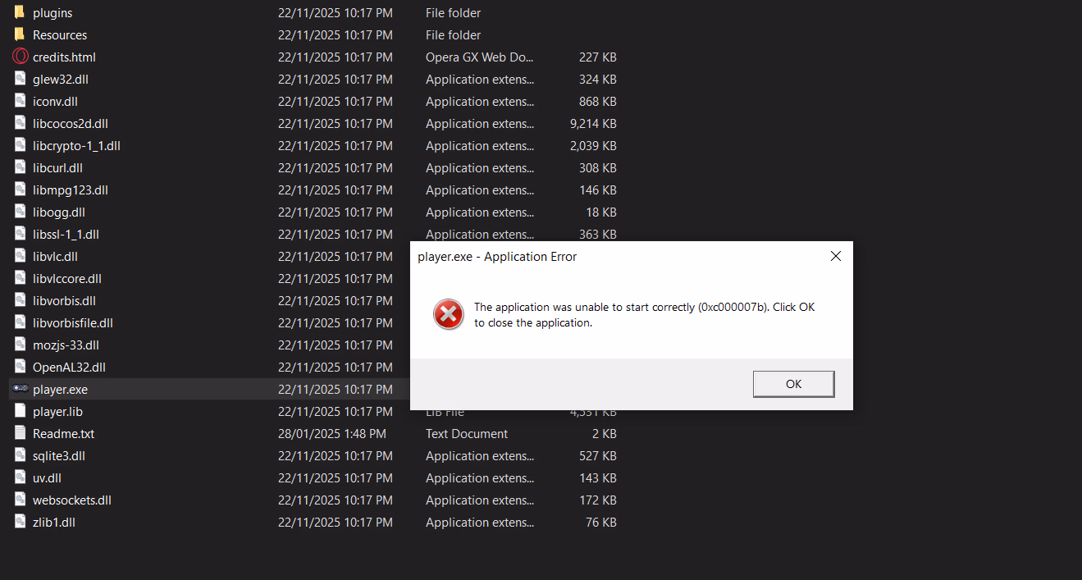Select the OpenAL32.dll file name
Viewport: 1082px width, 580px height.
(x=69, y=367)
